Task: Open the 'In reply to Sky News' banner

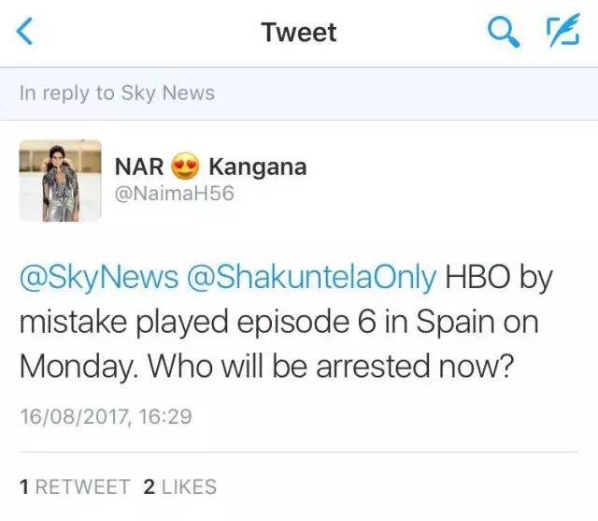Action: (299, 94)
